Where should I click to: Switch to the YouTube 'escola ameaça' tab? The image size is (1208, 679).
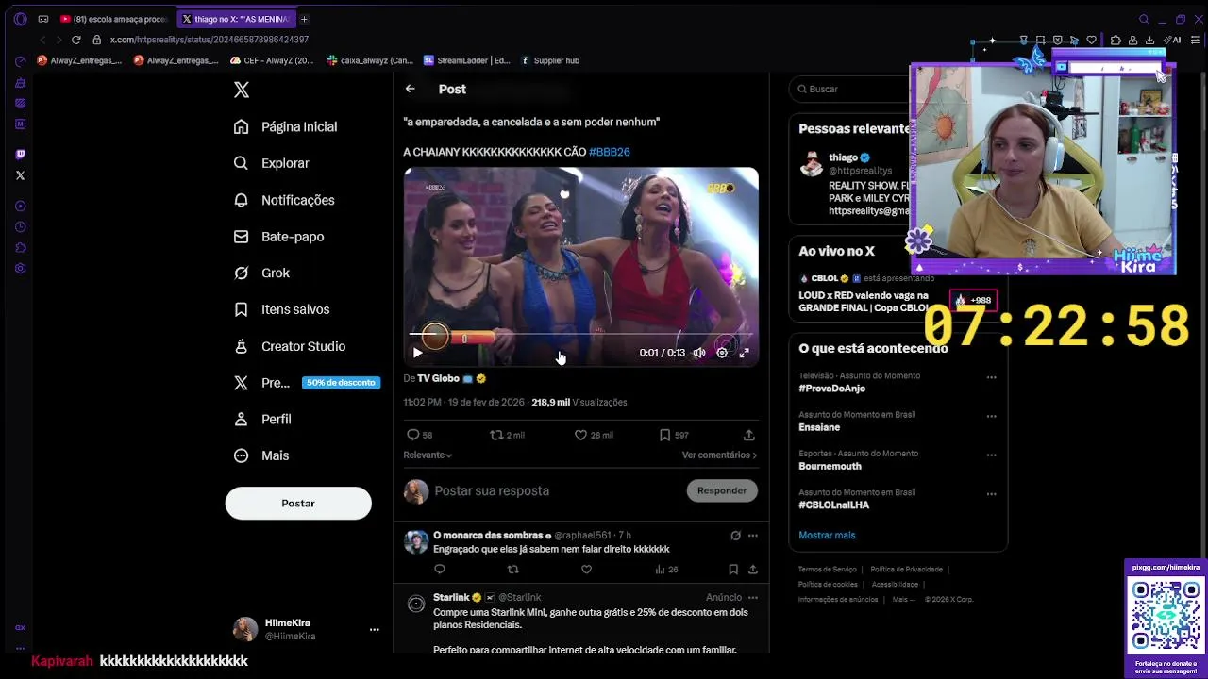click(113, 19)
